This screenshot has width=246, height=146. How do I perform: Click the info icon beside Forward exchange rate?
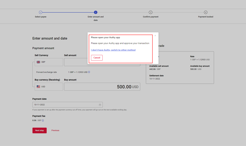[89, 72]
